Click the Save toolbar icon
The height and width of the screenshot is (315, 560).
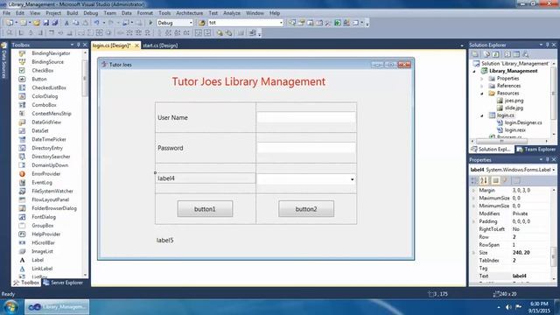tap(45, 23)
